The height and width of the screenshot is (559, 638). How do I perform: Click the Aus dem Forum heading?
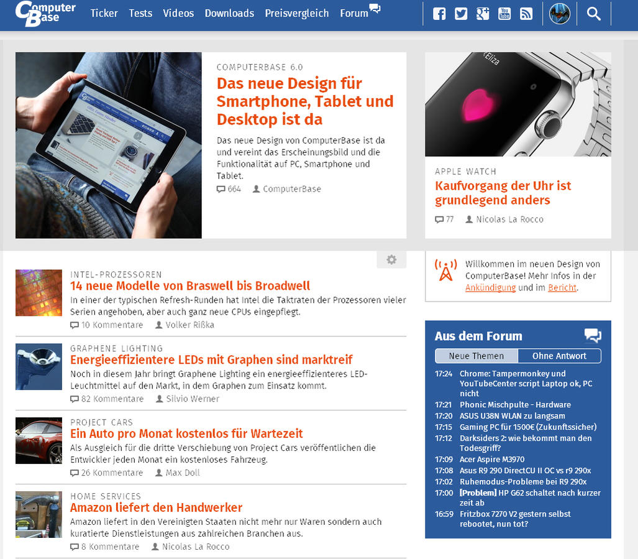(x=478, y=336)
